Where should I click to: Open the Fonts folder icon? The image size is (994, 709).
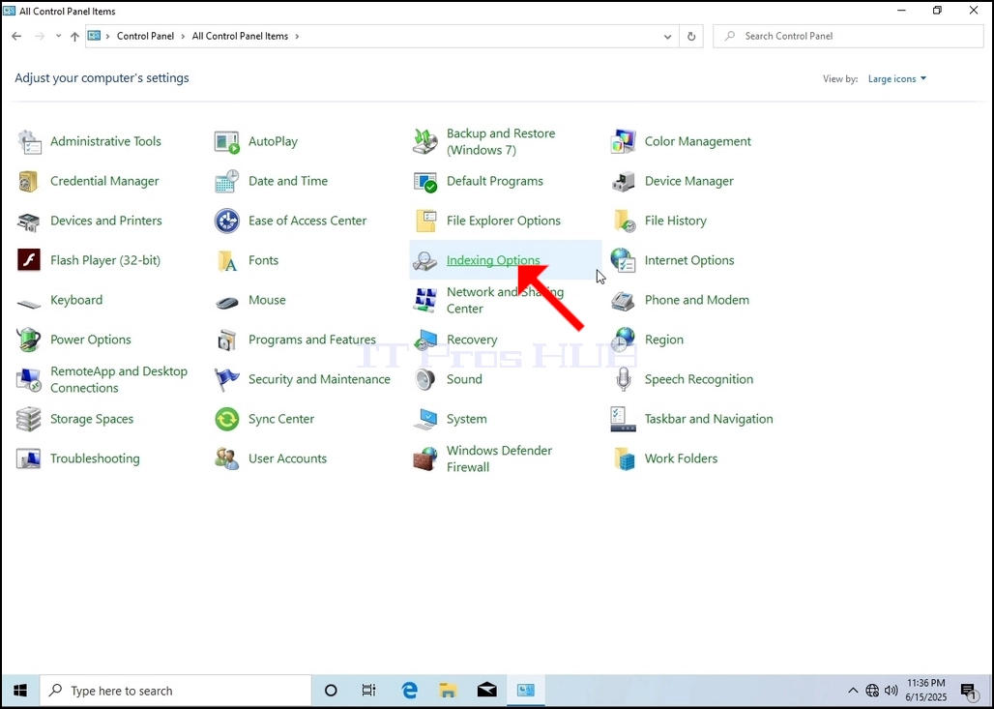click(x=227, y=260)
